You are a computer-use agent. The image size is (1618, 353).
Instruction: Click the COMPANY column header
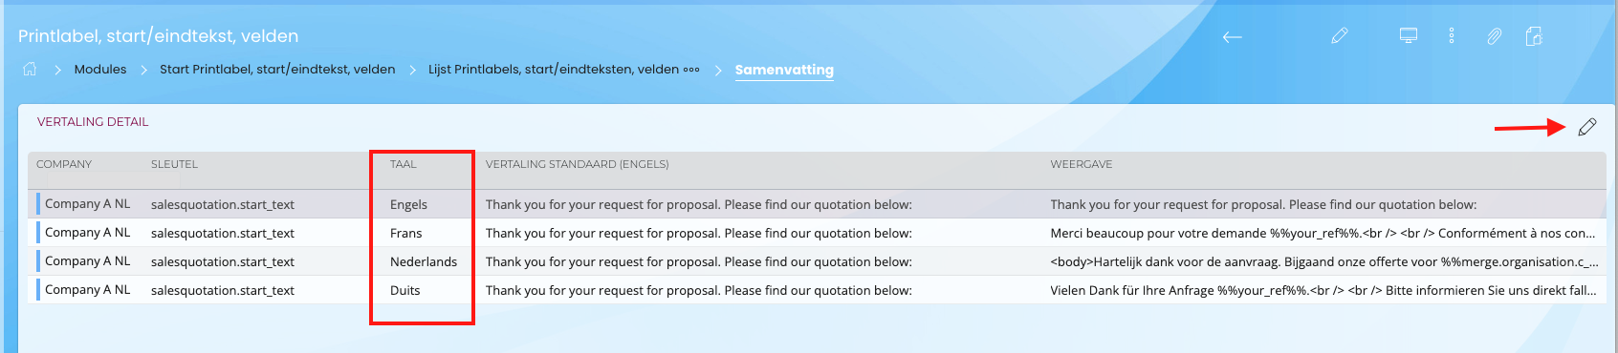tap(64, 164)
